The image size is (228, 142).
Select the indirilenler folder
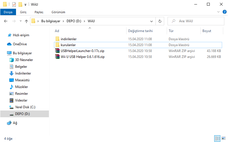point(68,39)
